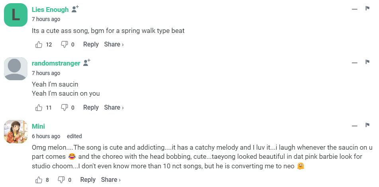This screenshot has width=379, height=187.
Task: Upvote randomstranger's saucin comment
Action: pyautogui.click(x=39, y=108)
